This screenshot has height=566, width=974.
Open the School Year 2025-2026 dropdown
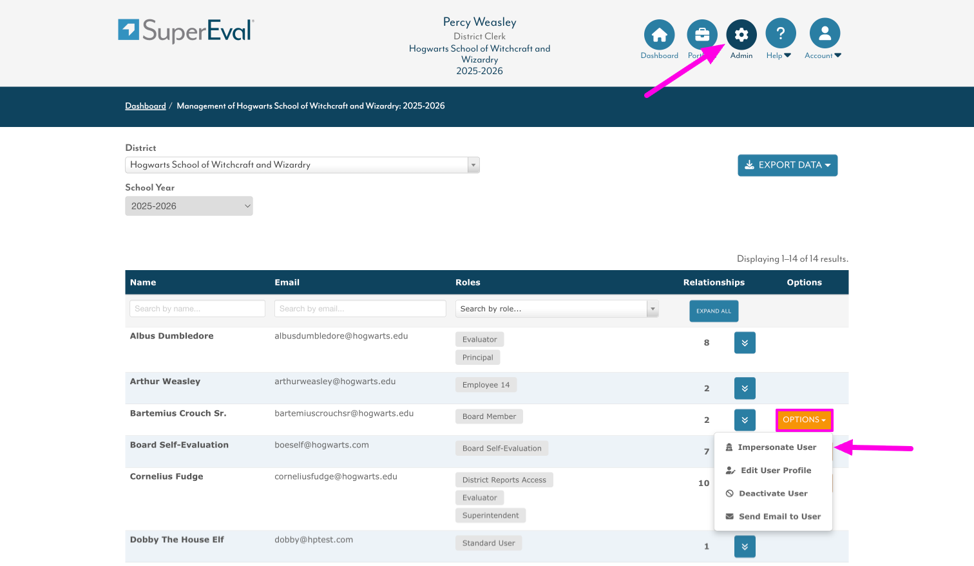189,206
